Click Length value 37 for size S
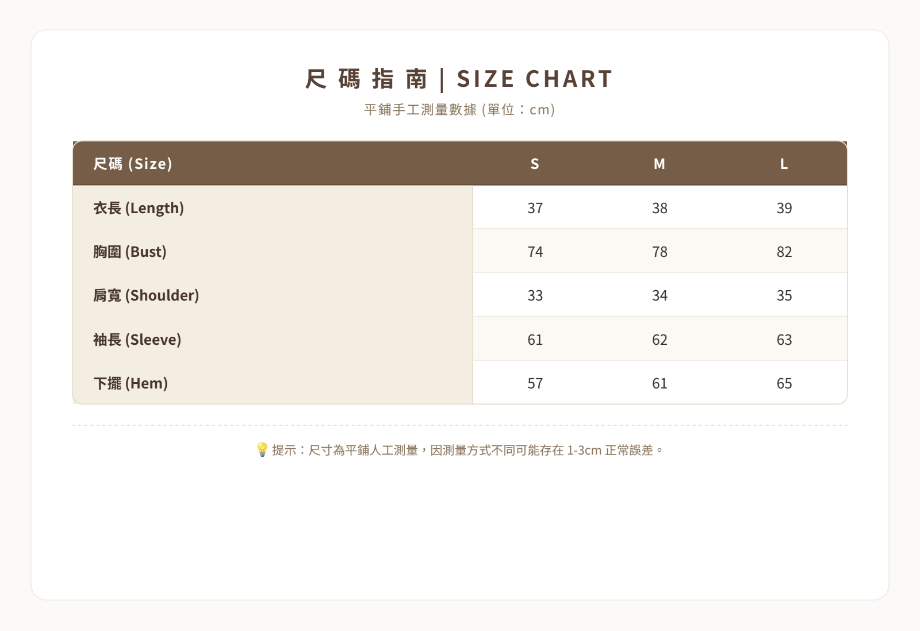The image size is (920, 631). 535,207
